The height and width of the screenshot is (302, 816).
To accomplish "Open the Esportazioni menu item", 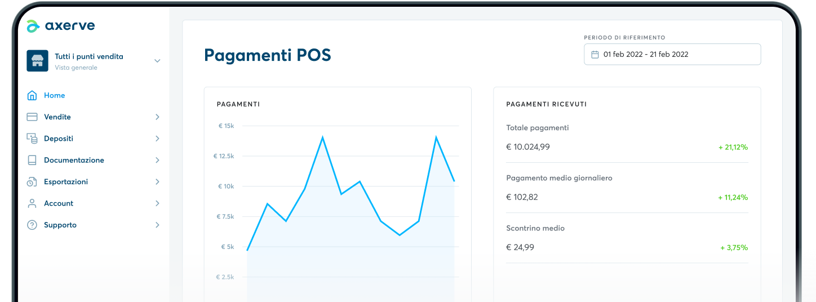I will 66,182.
